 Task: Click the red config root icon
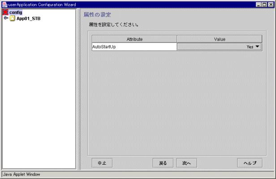click(x=5, y=13)
